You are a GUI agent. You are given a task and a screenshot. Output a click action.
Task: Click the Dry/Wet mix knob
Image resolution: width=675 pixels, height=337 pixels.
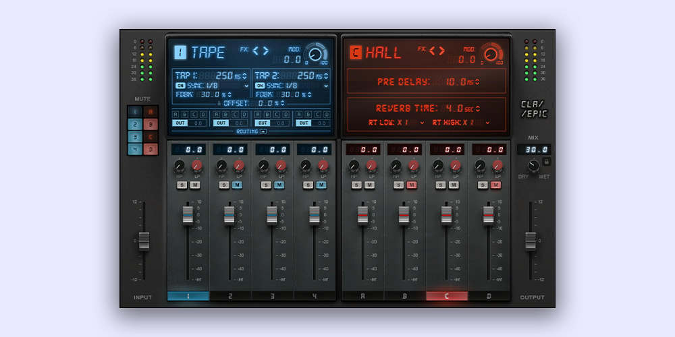533,165
